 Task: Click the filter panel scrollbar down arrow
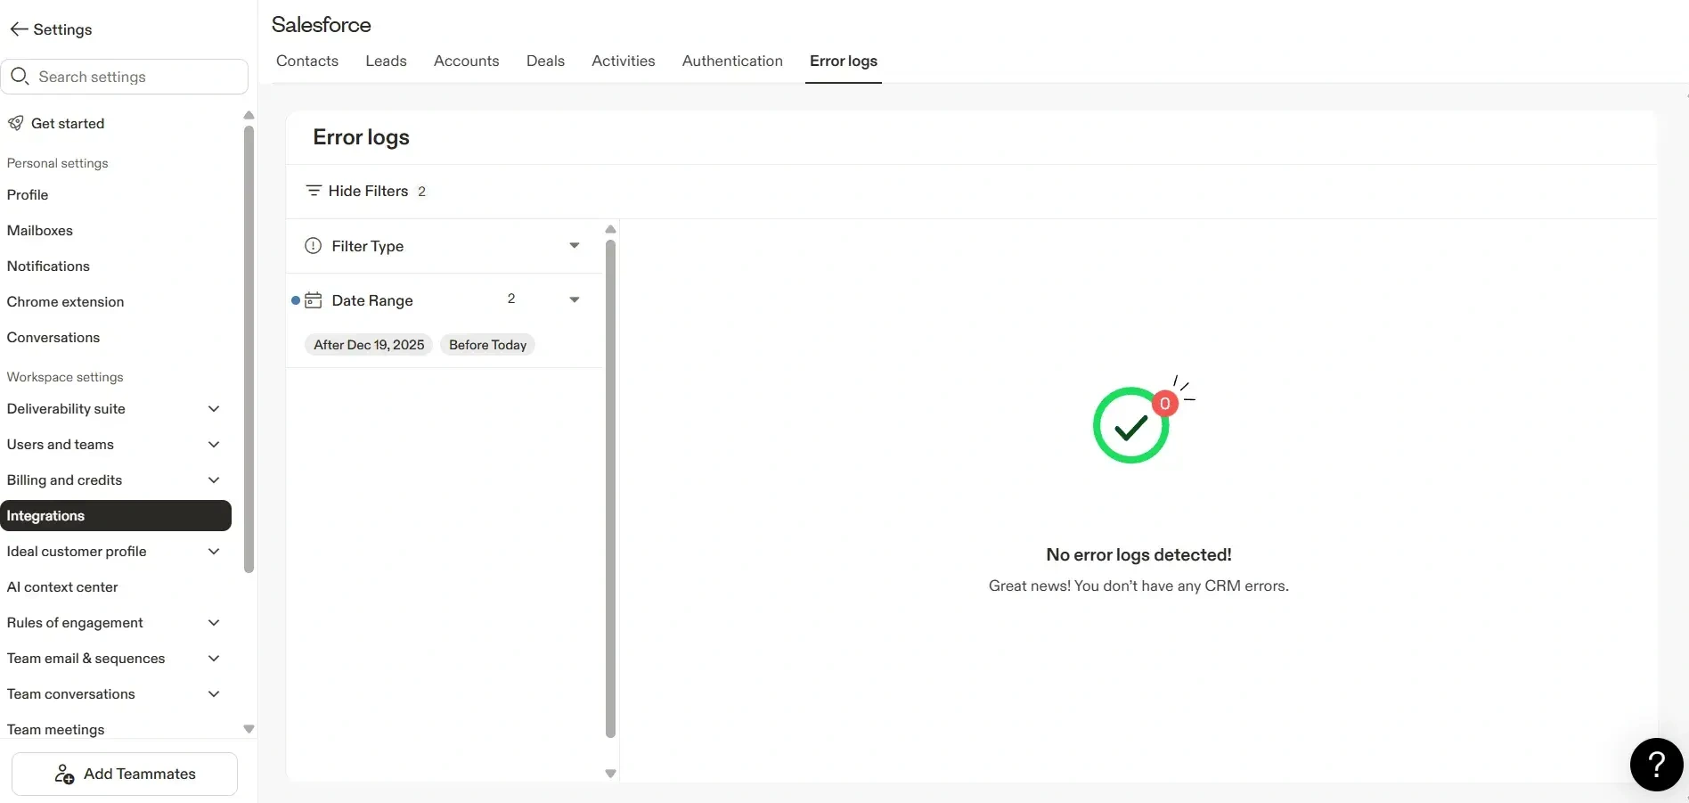tap(610, 774)
